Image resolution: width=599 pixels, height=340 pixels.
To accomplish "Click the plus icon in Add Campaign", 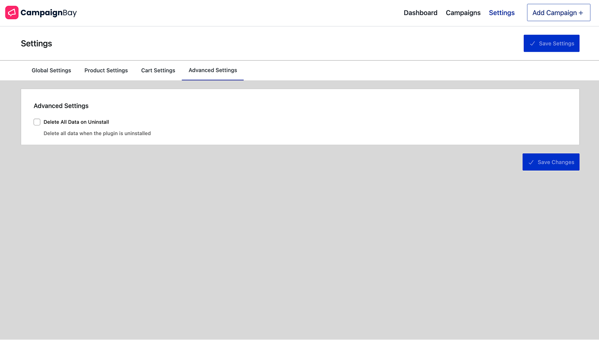I will [x=580, y=12].
